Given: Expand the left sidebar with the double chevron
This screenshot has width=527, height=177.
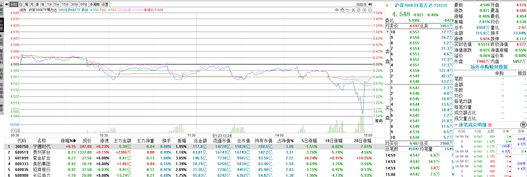Looking at the screenshot, I should pos(1,5).
